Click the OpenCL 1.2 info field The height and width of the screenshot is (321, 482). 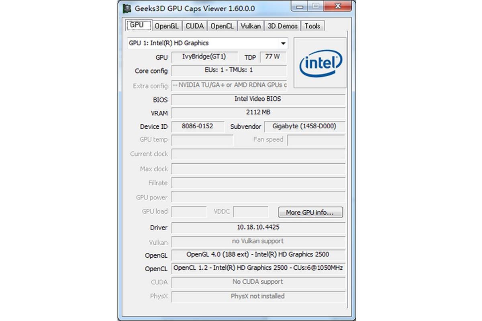258,268
